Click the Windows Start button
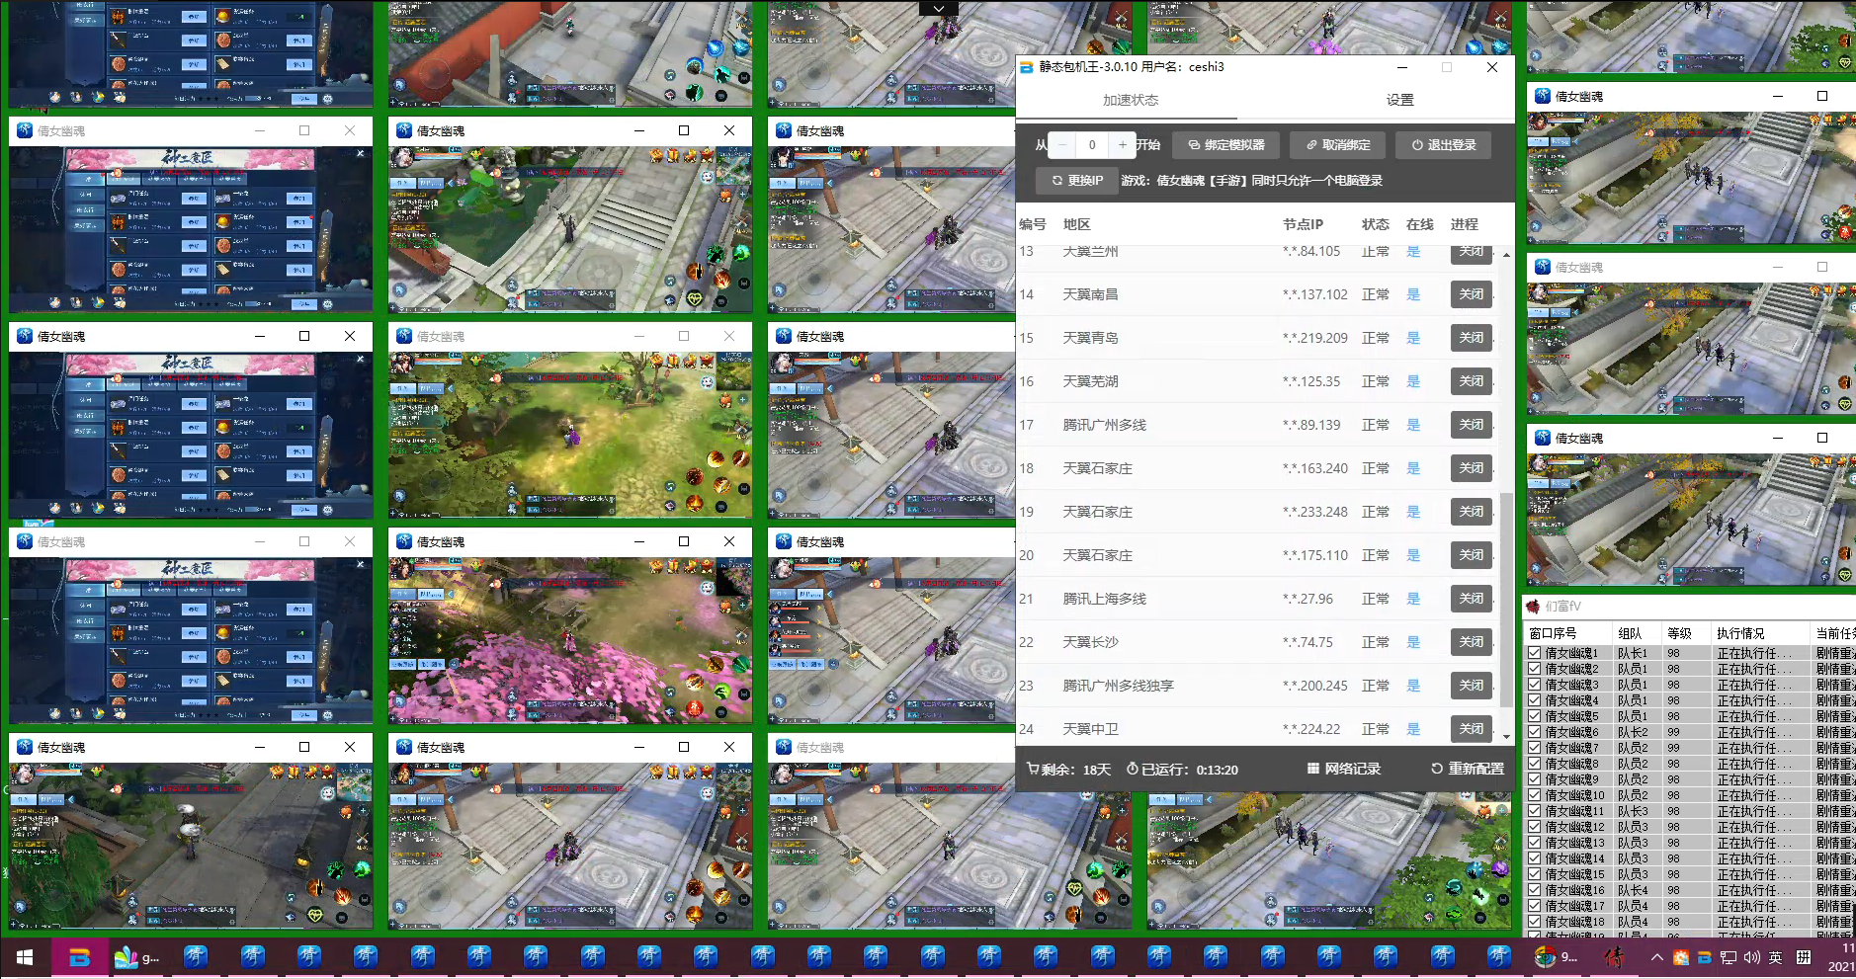Viewport: 1856px width, 979px height. coord(25,957)
